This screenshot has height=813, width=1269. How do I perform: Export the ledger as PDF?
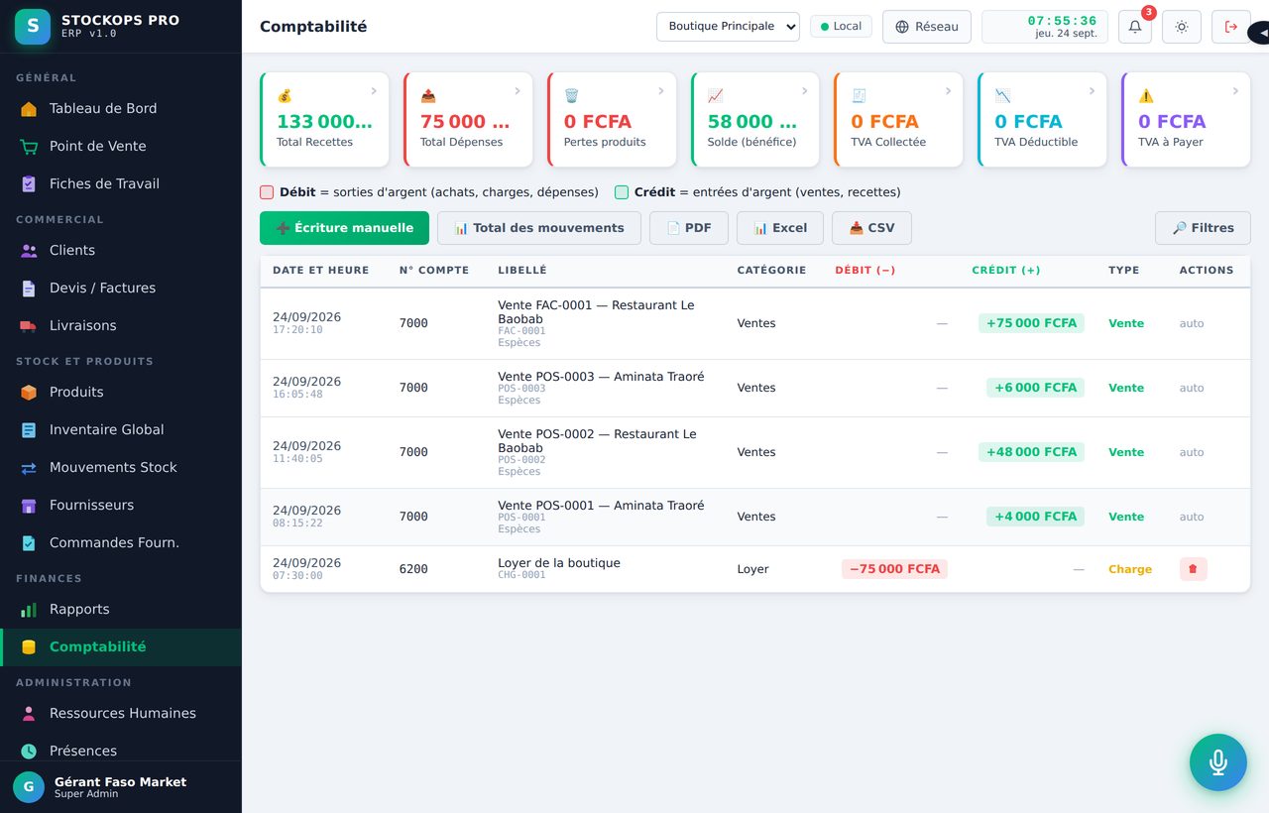689,228
